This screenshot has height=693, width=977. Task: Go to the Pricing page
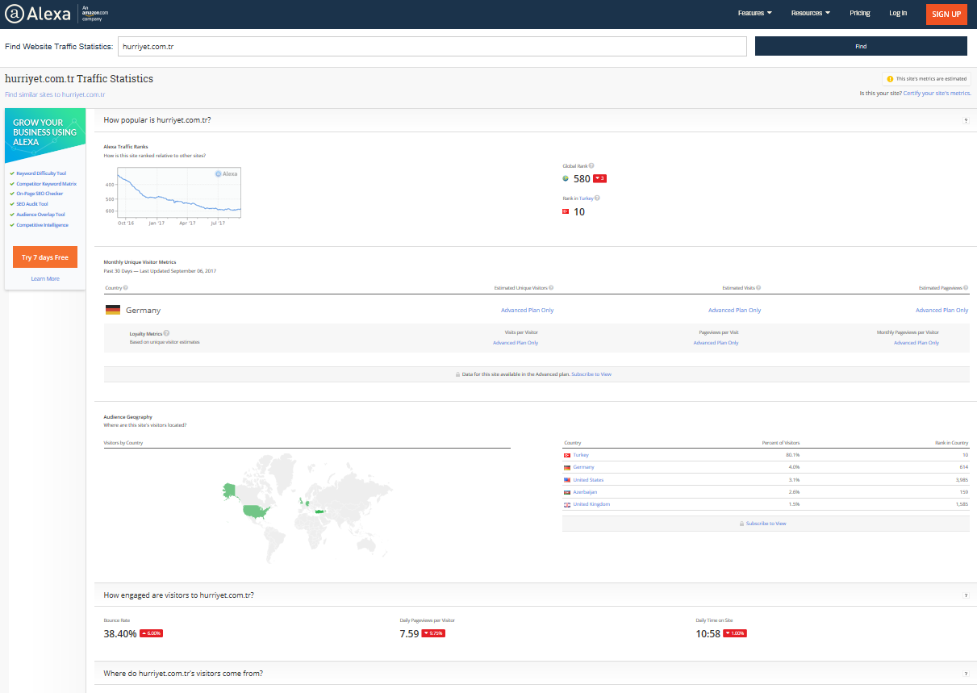[860, 14]
